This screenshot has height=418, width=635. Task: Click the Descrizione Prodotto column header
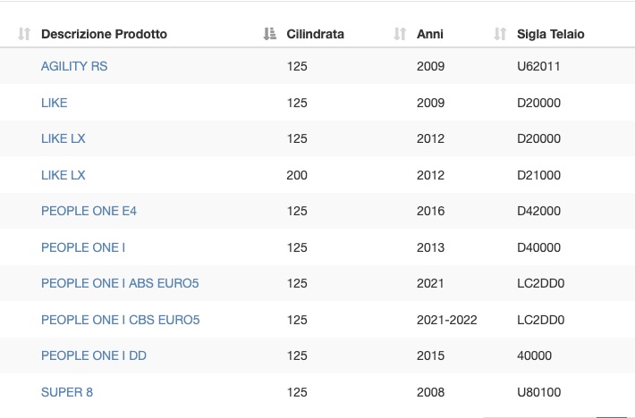104,34
